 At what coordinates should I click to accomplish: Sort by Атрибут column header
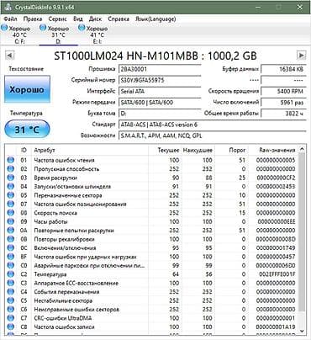(x=90, y=151)
